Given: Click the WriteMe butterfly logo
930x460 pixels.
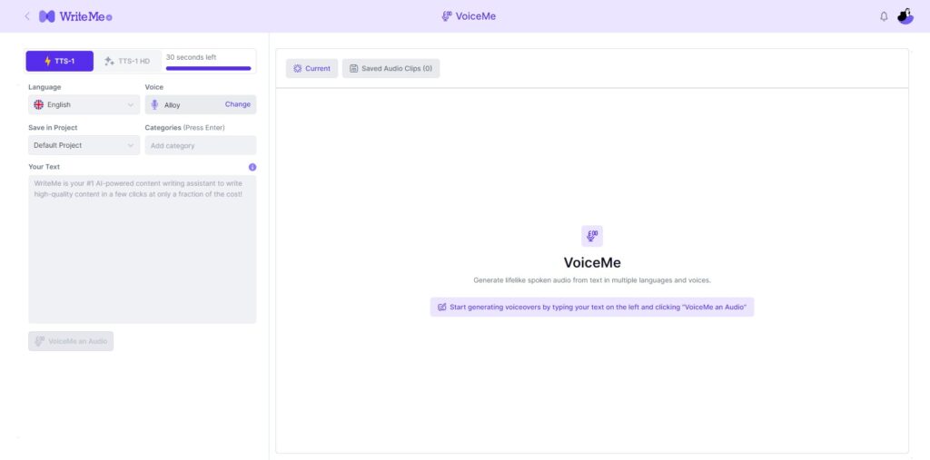Looking at the screenshot, I should pos(47,16).
